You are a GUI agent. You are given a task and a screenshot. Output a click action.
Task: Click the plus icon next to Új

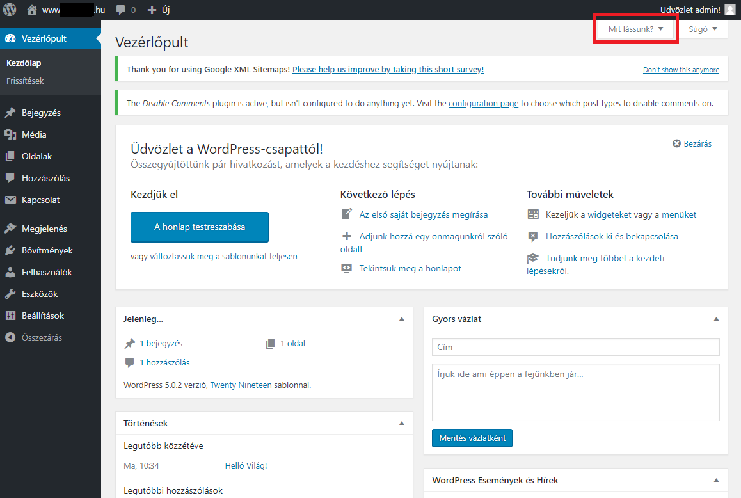tap(152, 10)
